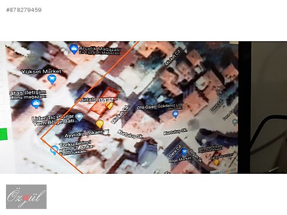Click the Özgül watermark logo
Viewport: 287px width, 215px height.
(x=26, y=196)
